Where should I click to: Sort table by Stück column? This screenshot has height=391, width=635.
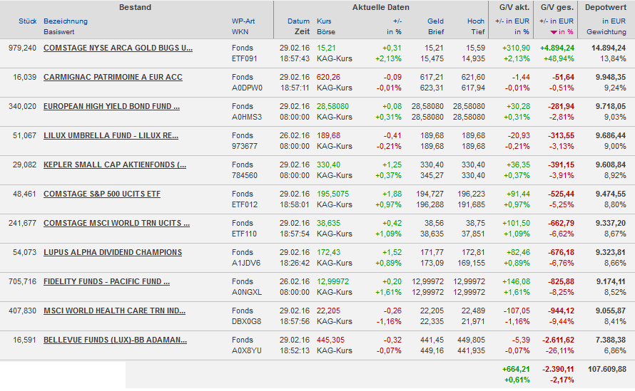coord(27,21)
